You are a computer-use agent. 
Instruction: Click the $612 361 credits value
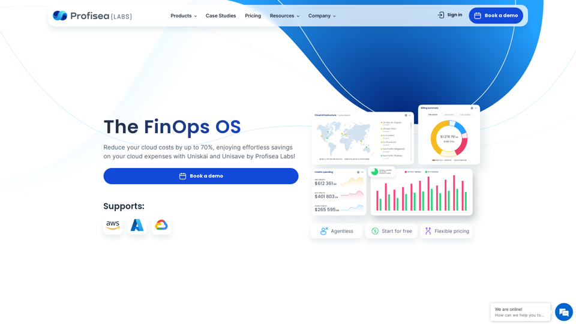coord(325,184)
